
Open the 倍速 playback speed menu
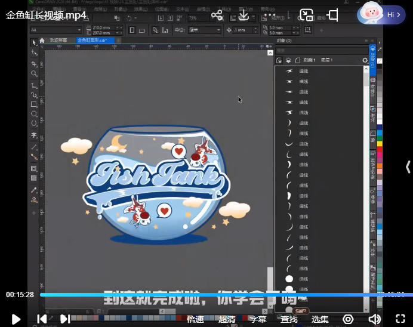pos(195,319)
